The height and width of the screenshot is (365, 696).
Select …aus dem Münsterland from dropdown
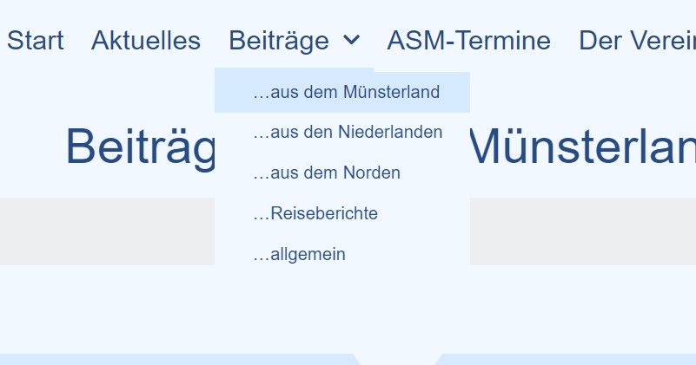click(x=346, y=92)
